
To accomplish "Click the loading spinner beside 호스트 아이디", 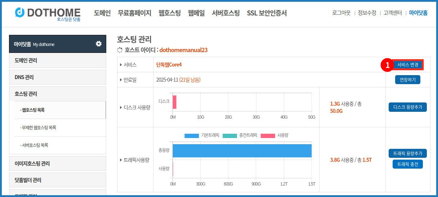I will point(120,50).
